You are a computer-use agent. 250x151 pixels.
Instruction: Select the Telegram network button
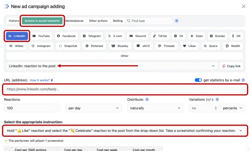click(92, 36)
